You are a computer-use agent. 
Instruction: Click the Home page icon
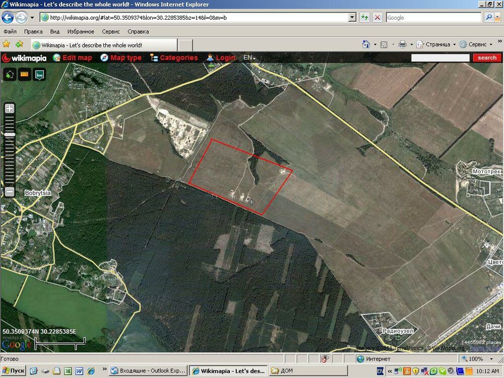366,44
